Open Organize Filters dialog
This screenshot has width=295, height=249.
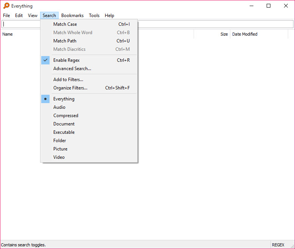pyautogui.click(x=89, y=88)
